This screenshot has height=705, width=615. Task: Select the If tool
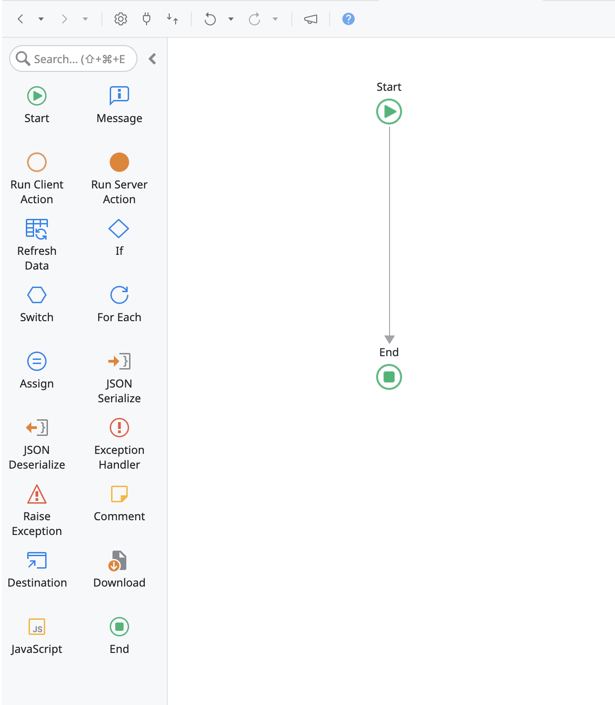(119, 236)
